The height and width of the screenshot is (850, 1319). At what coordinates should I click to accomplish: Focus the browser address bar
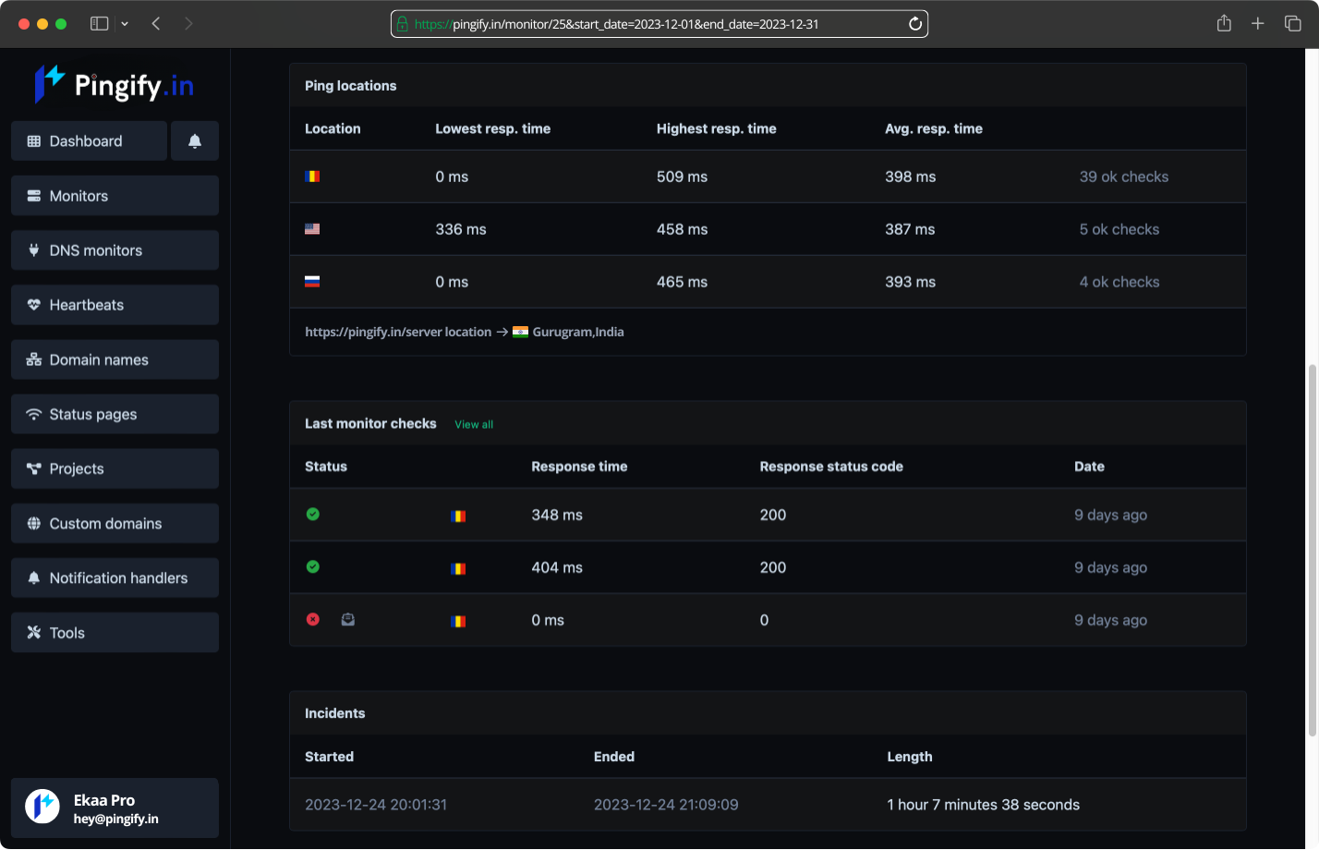coord(659,24)
